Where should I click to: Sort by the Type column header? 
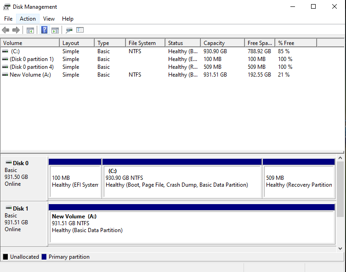click(x=110, y=43)
